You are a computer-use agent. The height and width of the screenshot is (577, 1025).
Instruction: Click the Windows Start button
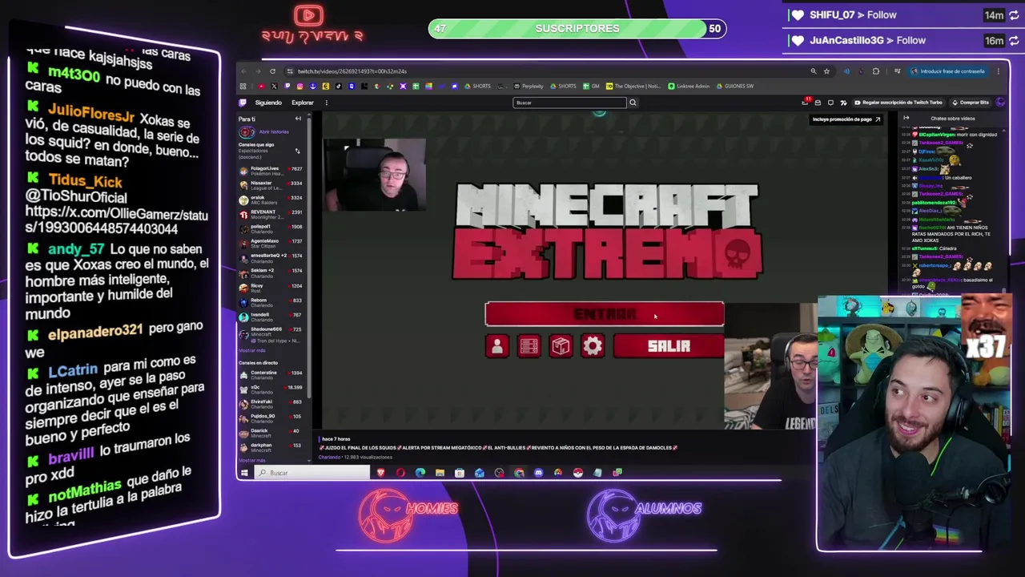pos(243,473)
